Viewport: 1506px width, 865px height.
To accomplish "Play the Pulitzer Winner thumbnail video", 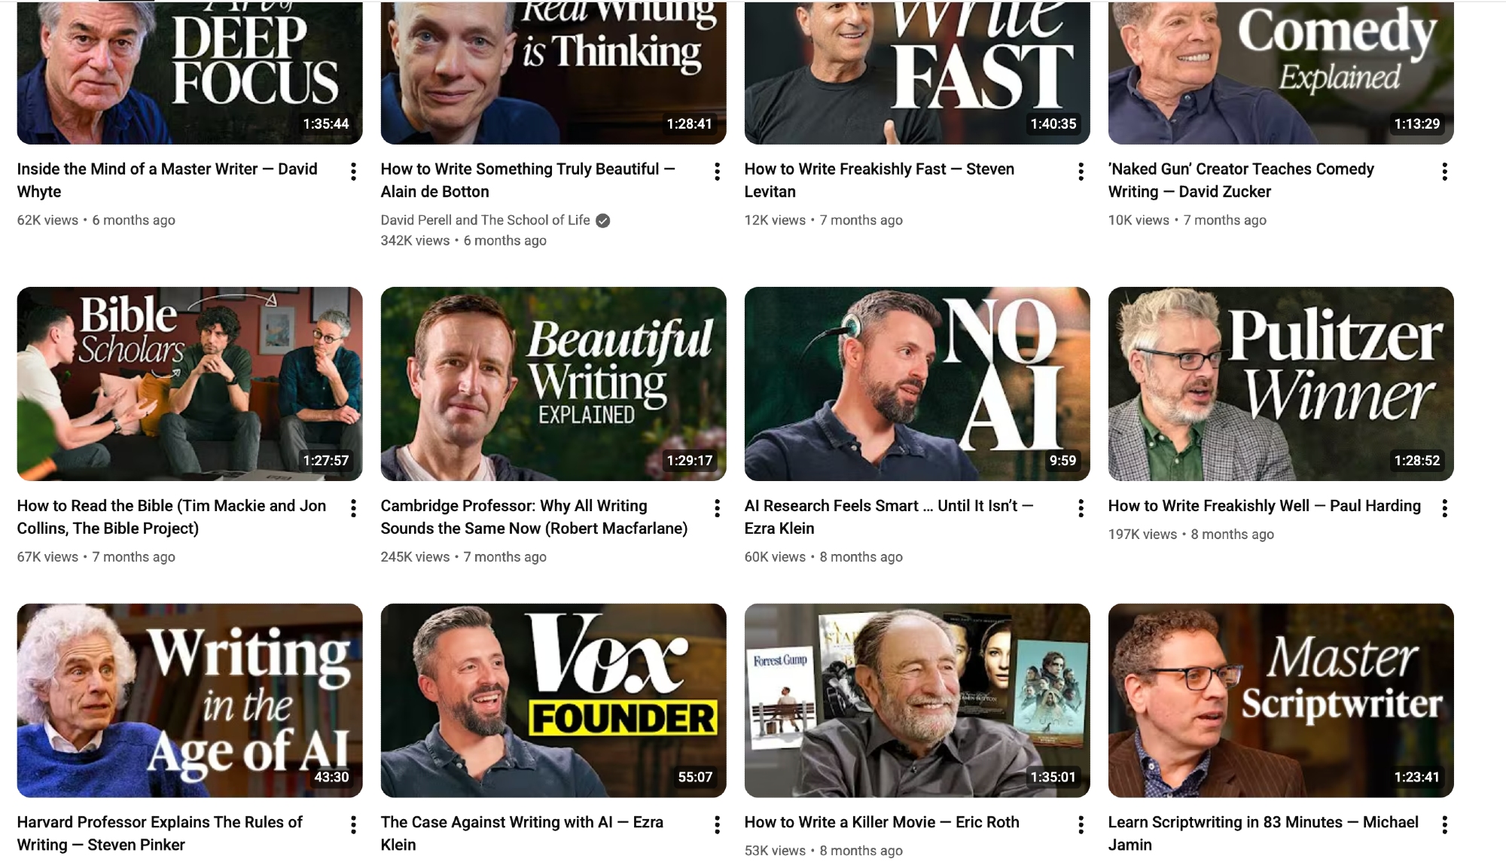I will pyautogui.click(x=1280, y=383).
